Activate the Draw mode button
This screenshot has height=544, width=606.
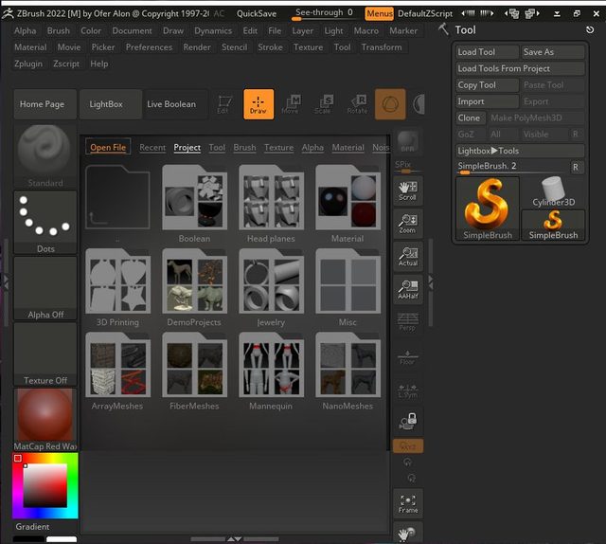pos(258,104)
